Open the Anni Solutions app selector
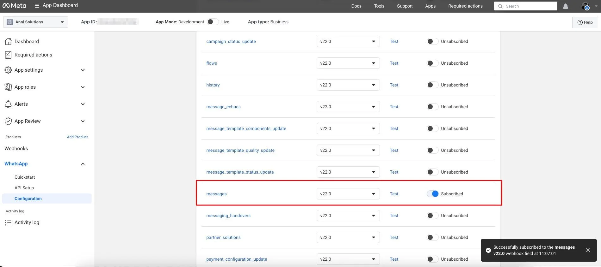This screenshot has width=601, height=267. coord(36,22)
